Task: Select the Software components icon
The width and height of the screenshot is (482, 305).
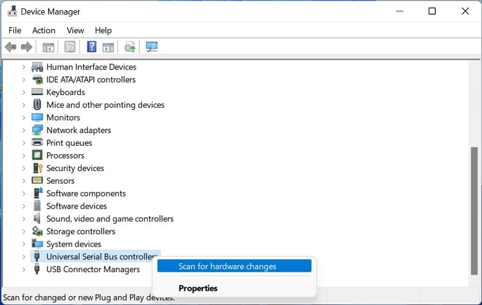Action: click(x=37, y=193)
